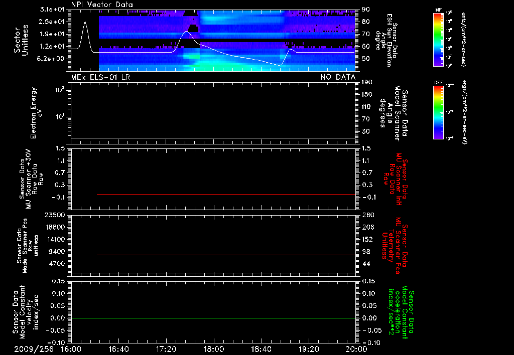Click the '50' elevation tick label
The height and width of the screenshot is (355, 514).
366,59
